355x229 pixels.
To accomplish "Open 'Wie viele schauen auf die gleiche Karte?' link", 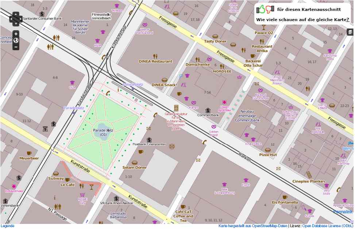I will click(x=303, y=20).
